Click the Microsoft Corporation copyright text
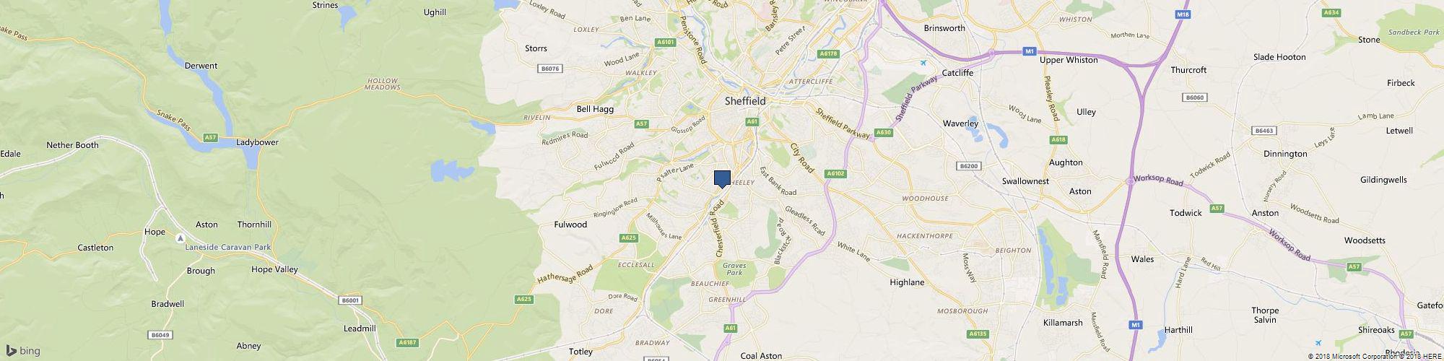Screen dimensions: 1444x361 [x=1355, y=356]
